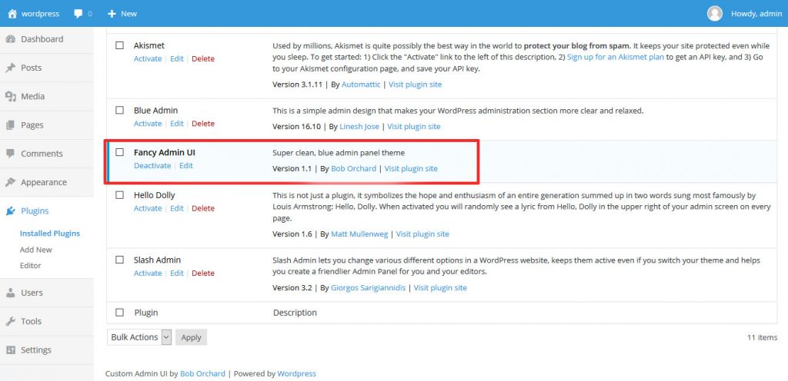The image size is (788, 381).
Task: Click the home icon next to wordpress
Action: [x=12, y=14]
